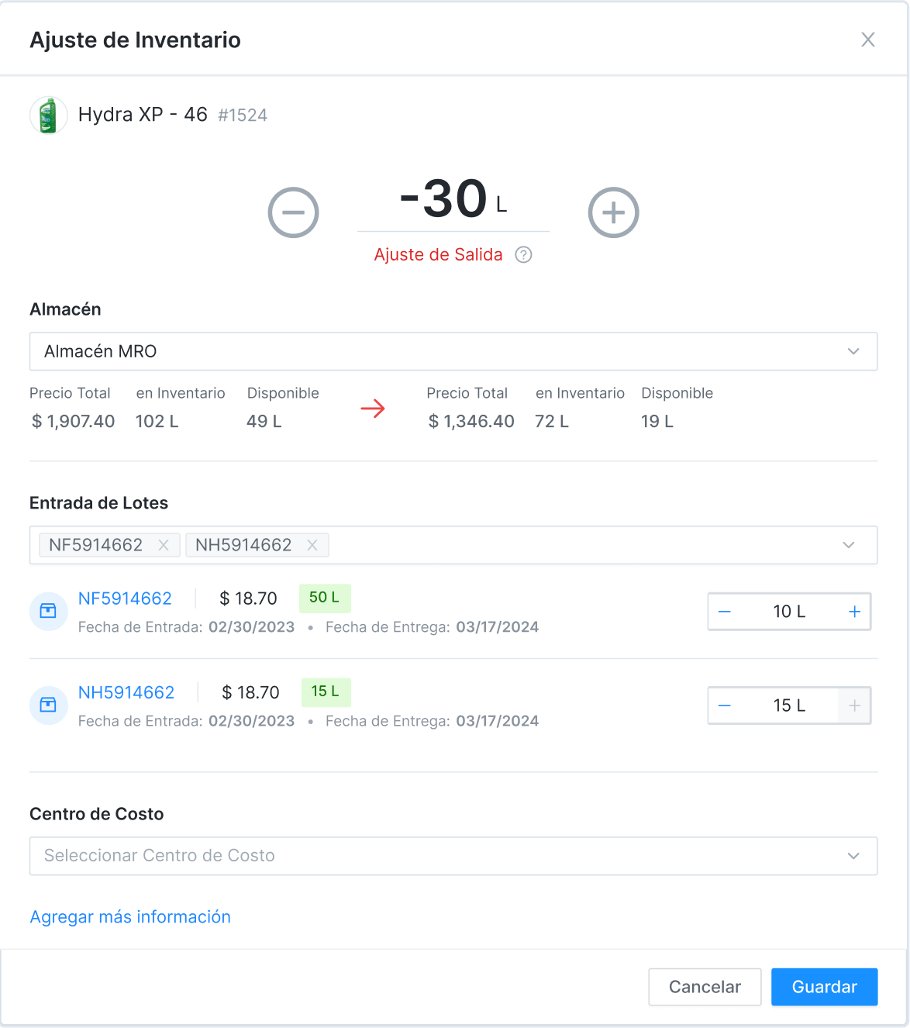
Task: Expand the Entrada de Lotes dropdown
Action: [849, 545]
